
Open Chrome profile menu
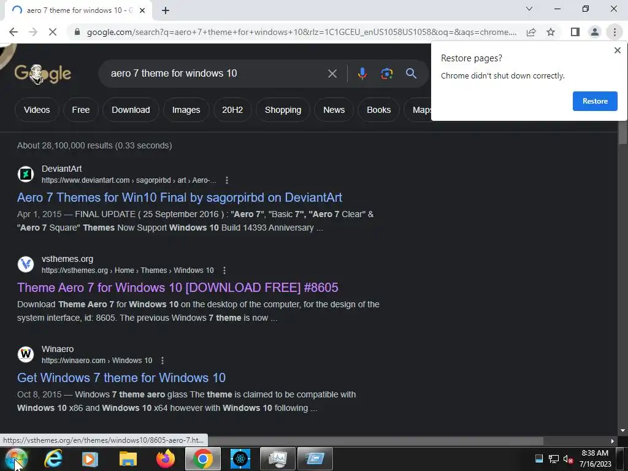[x=595, y=32]
